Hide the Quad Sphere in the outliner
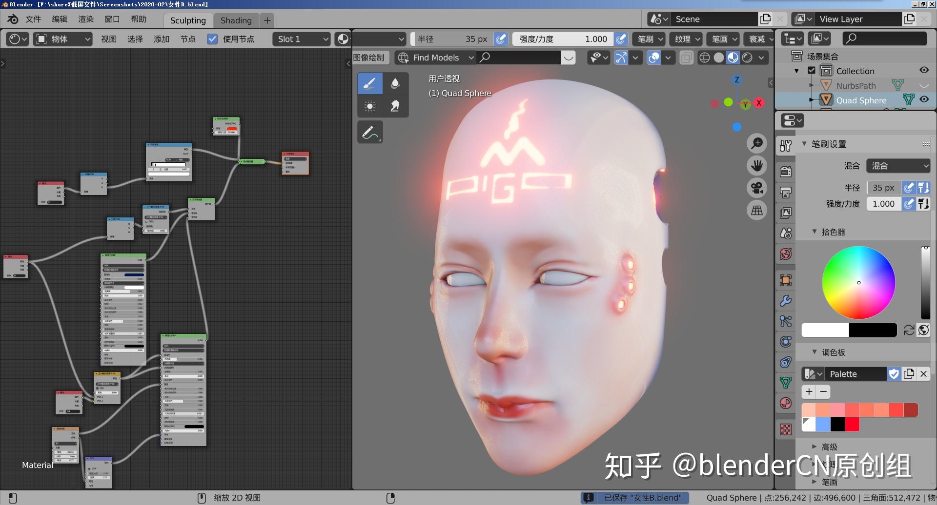The image size is (937, 505). [x=924, y=99]
